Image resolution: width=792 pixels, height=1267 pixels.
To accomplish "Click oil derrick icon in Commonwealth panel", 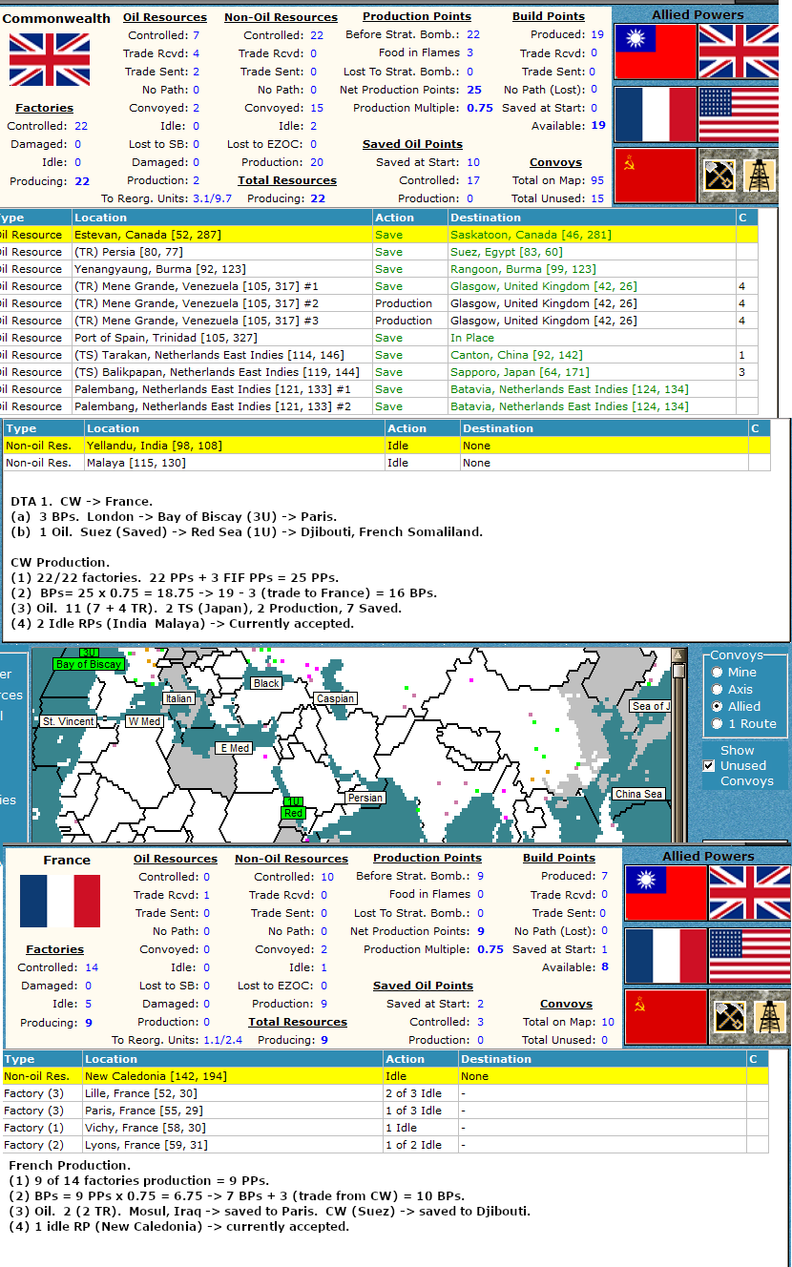I will 759,176.
